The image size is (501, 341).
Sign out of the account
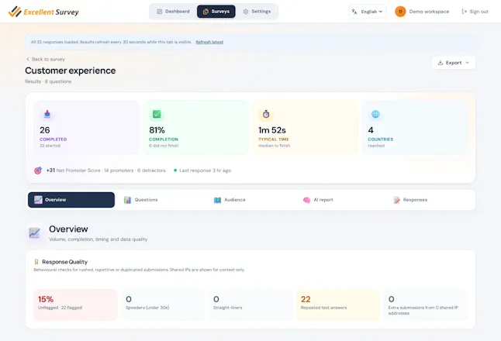pos(475,12)
